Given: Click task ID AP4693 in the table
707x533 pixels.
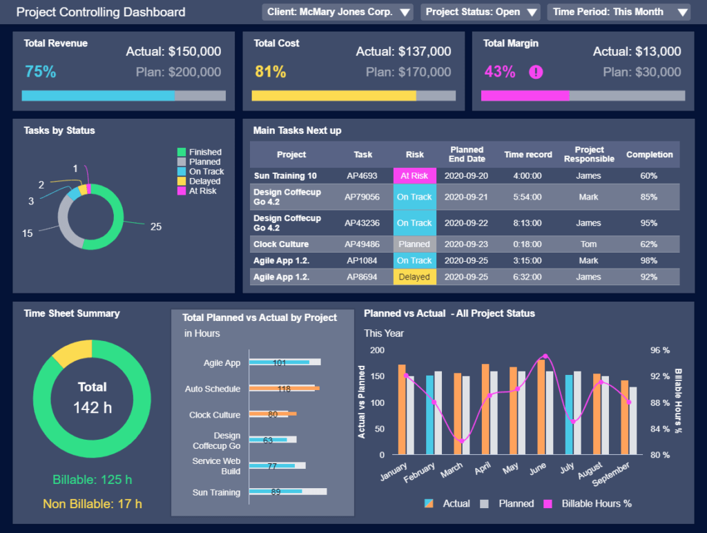Looking at the screenshot, I should point(360,175).
